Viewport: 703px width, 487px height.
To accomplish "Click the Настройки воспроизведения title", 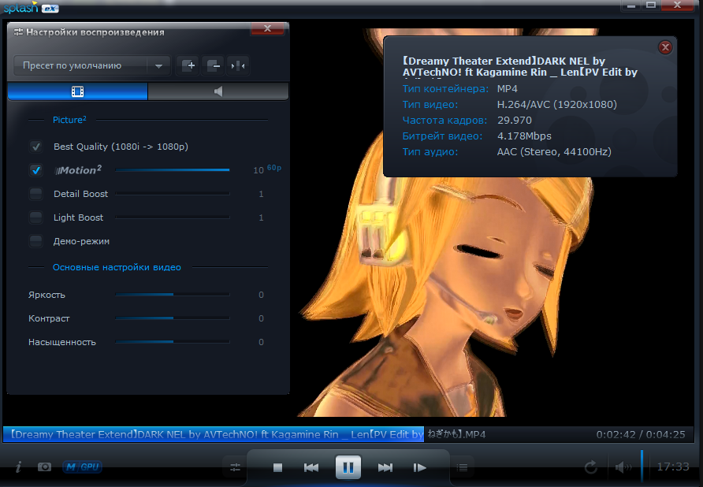I will point(95,32).
